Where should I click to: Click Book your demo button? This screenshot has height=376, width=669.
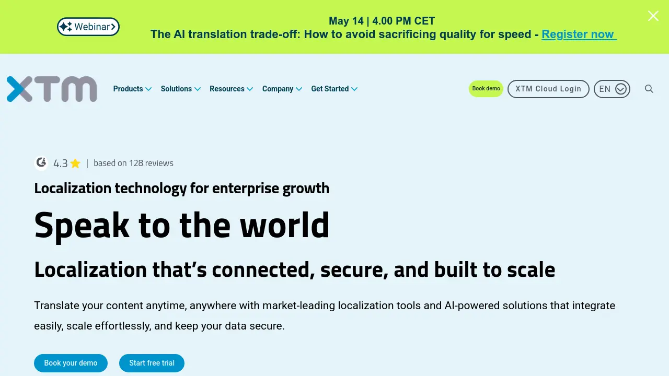71,363
